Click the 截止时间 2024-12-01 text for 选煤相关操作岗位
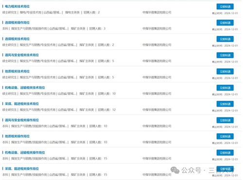The height and width of the screenshot is (180, 243). (x=225, y=29)
